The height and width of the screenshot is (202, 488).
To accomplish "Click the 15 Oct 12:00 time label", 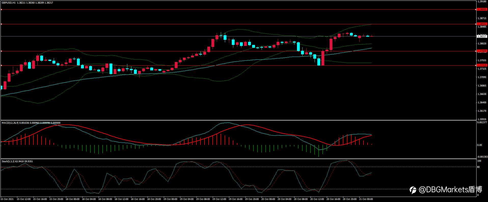I will coord(24,199).
